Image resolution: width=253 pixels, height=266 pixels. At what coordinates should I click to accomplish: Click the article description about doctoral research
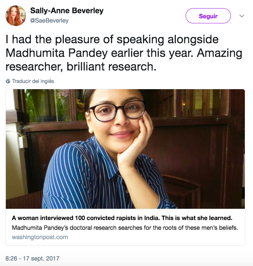[x=125, y=227]
